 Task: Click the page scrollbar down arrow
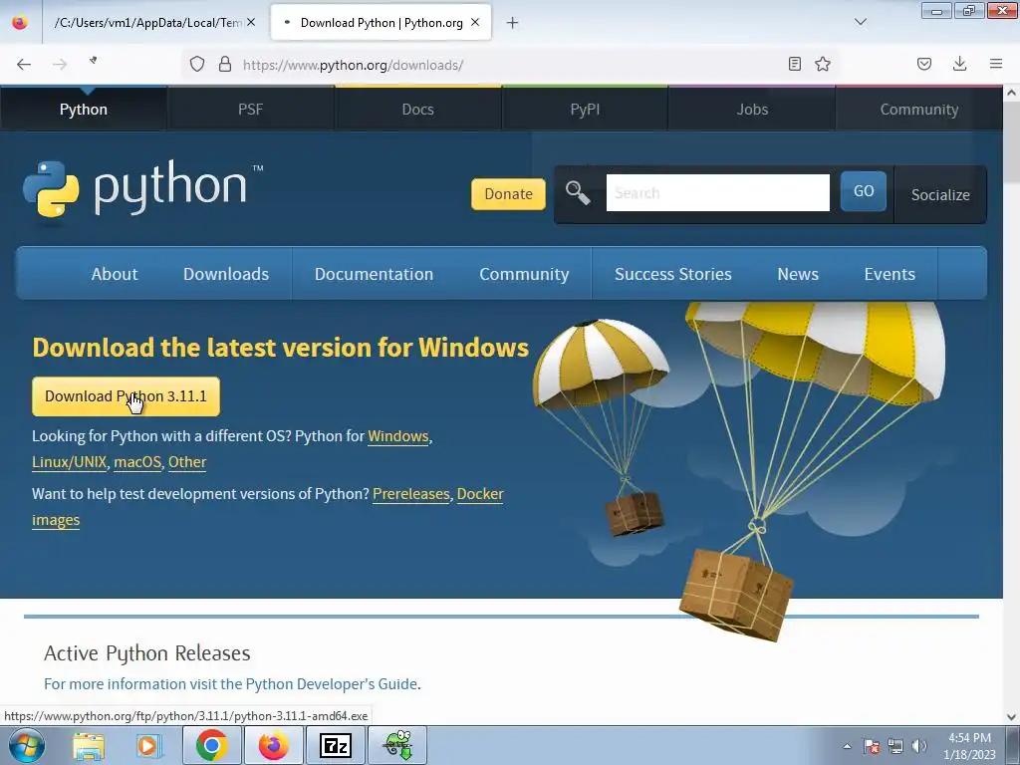pyautogui.click(x=1011, y=717)
